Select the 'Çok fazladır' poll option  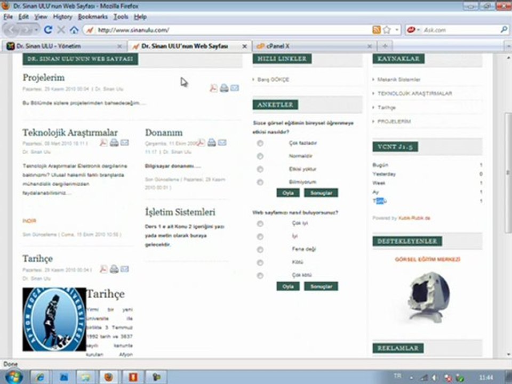tap(260, 143)
